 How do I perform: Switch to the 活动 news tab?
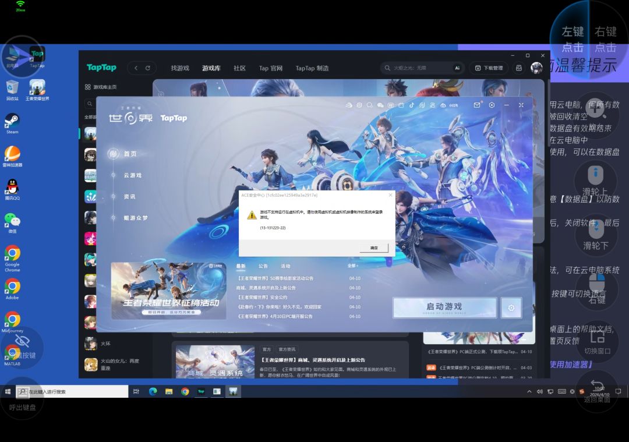285,266
